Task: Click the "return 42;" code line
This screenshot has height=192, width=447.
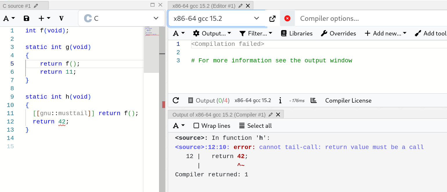Action: coord(51,122)
